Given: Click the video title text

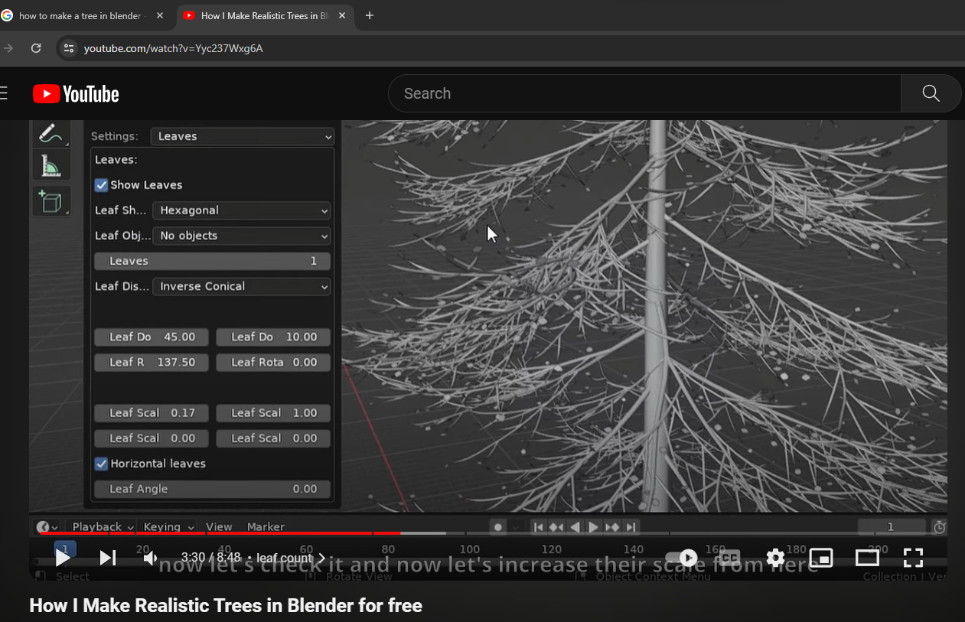Looking at the screenshot, I should pos(226,605).
